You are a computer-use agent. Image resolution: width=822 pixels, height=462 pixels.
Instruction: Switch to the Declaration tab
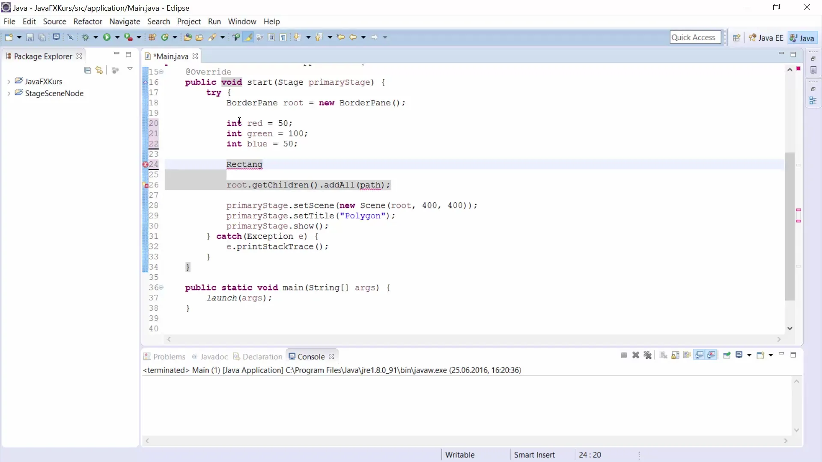258,356
